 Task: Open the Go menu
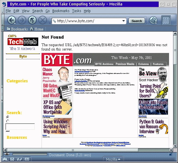[x=47, y=11]
